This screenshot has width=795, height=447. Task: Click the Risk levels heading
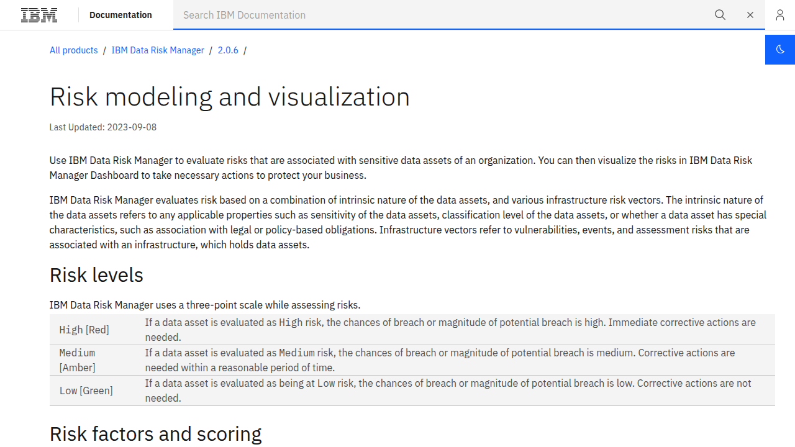pos(96,275)
